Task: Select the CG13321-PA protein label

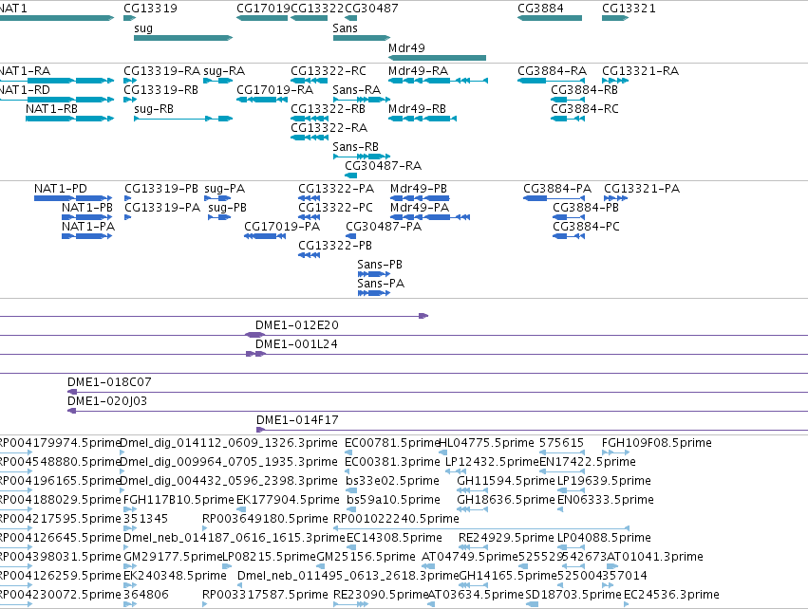Action: click(x=642, y=189)
